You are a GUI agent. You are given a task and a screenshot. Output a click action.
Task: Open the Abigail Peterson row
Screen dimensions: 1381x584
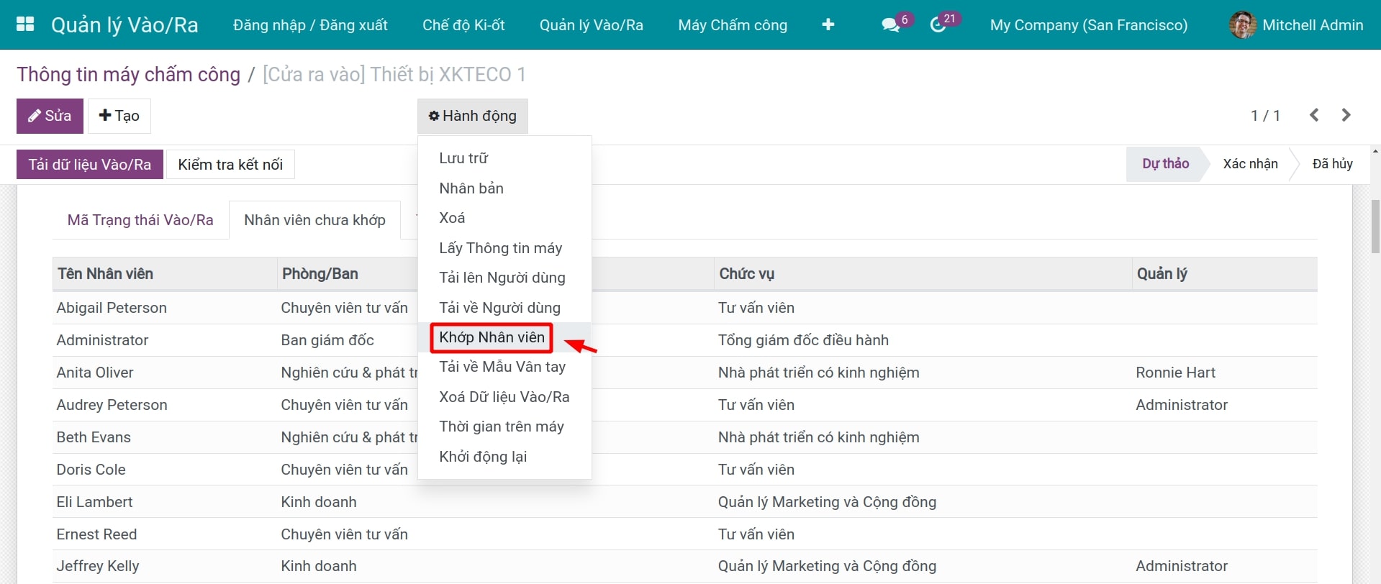point(684,308)
